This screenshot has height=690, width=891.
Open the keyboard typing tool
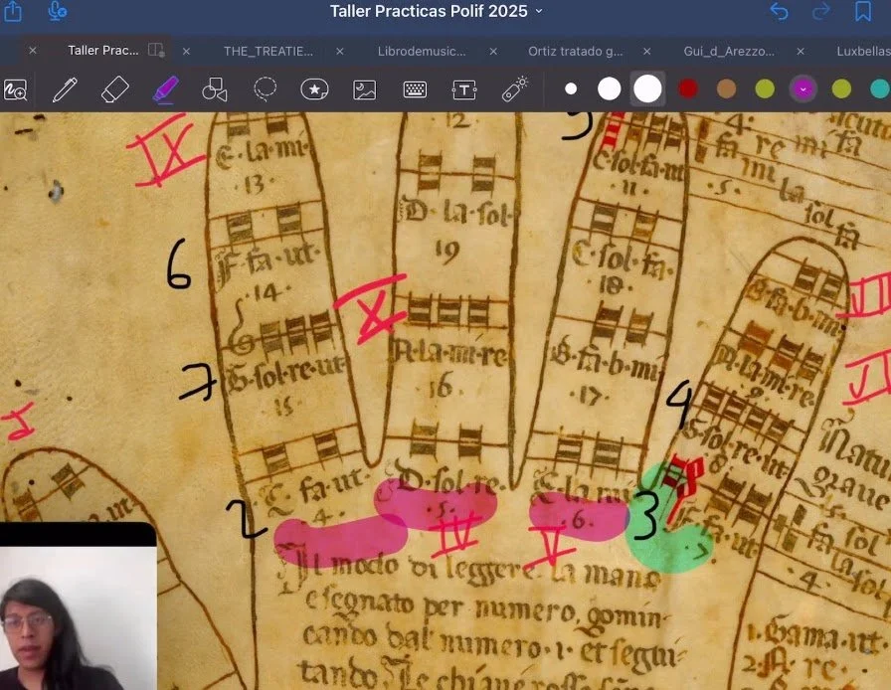click(415, 89)
